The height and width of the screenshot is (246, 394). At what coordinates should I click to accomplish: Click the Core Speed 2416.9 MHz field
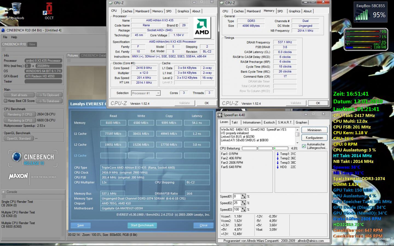click(x=144, y=68)
